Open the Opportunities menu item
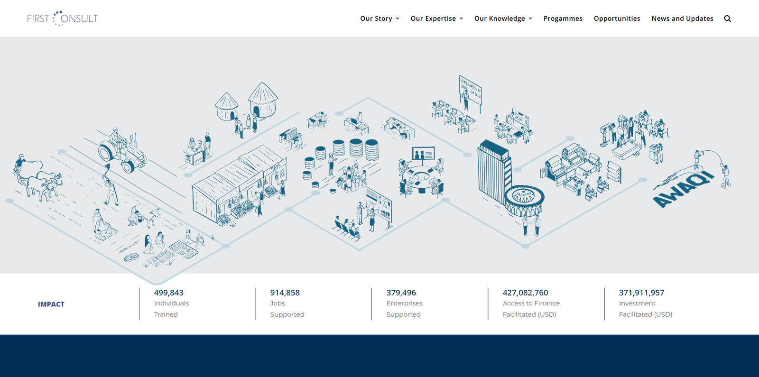The width and height of the screenshot is (759, 377). click(x=617, y=18)
